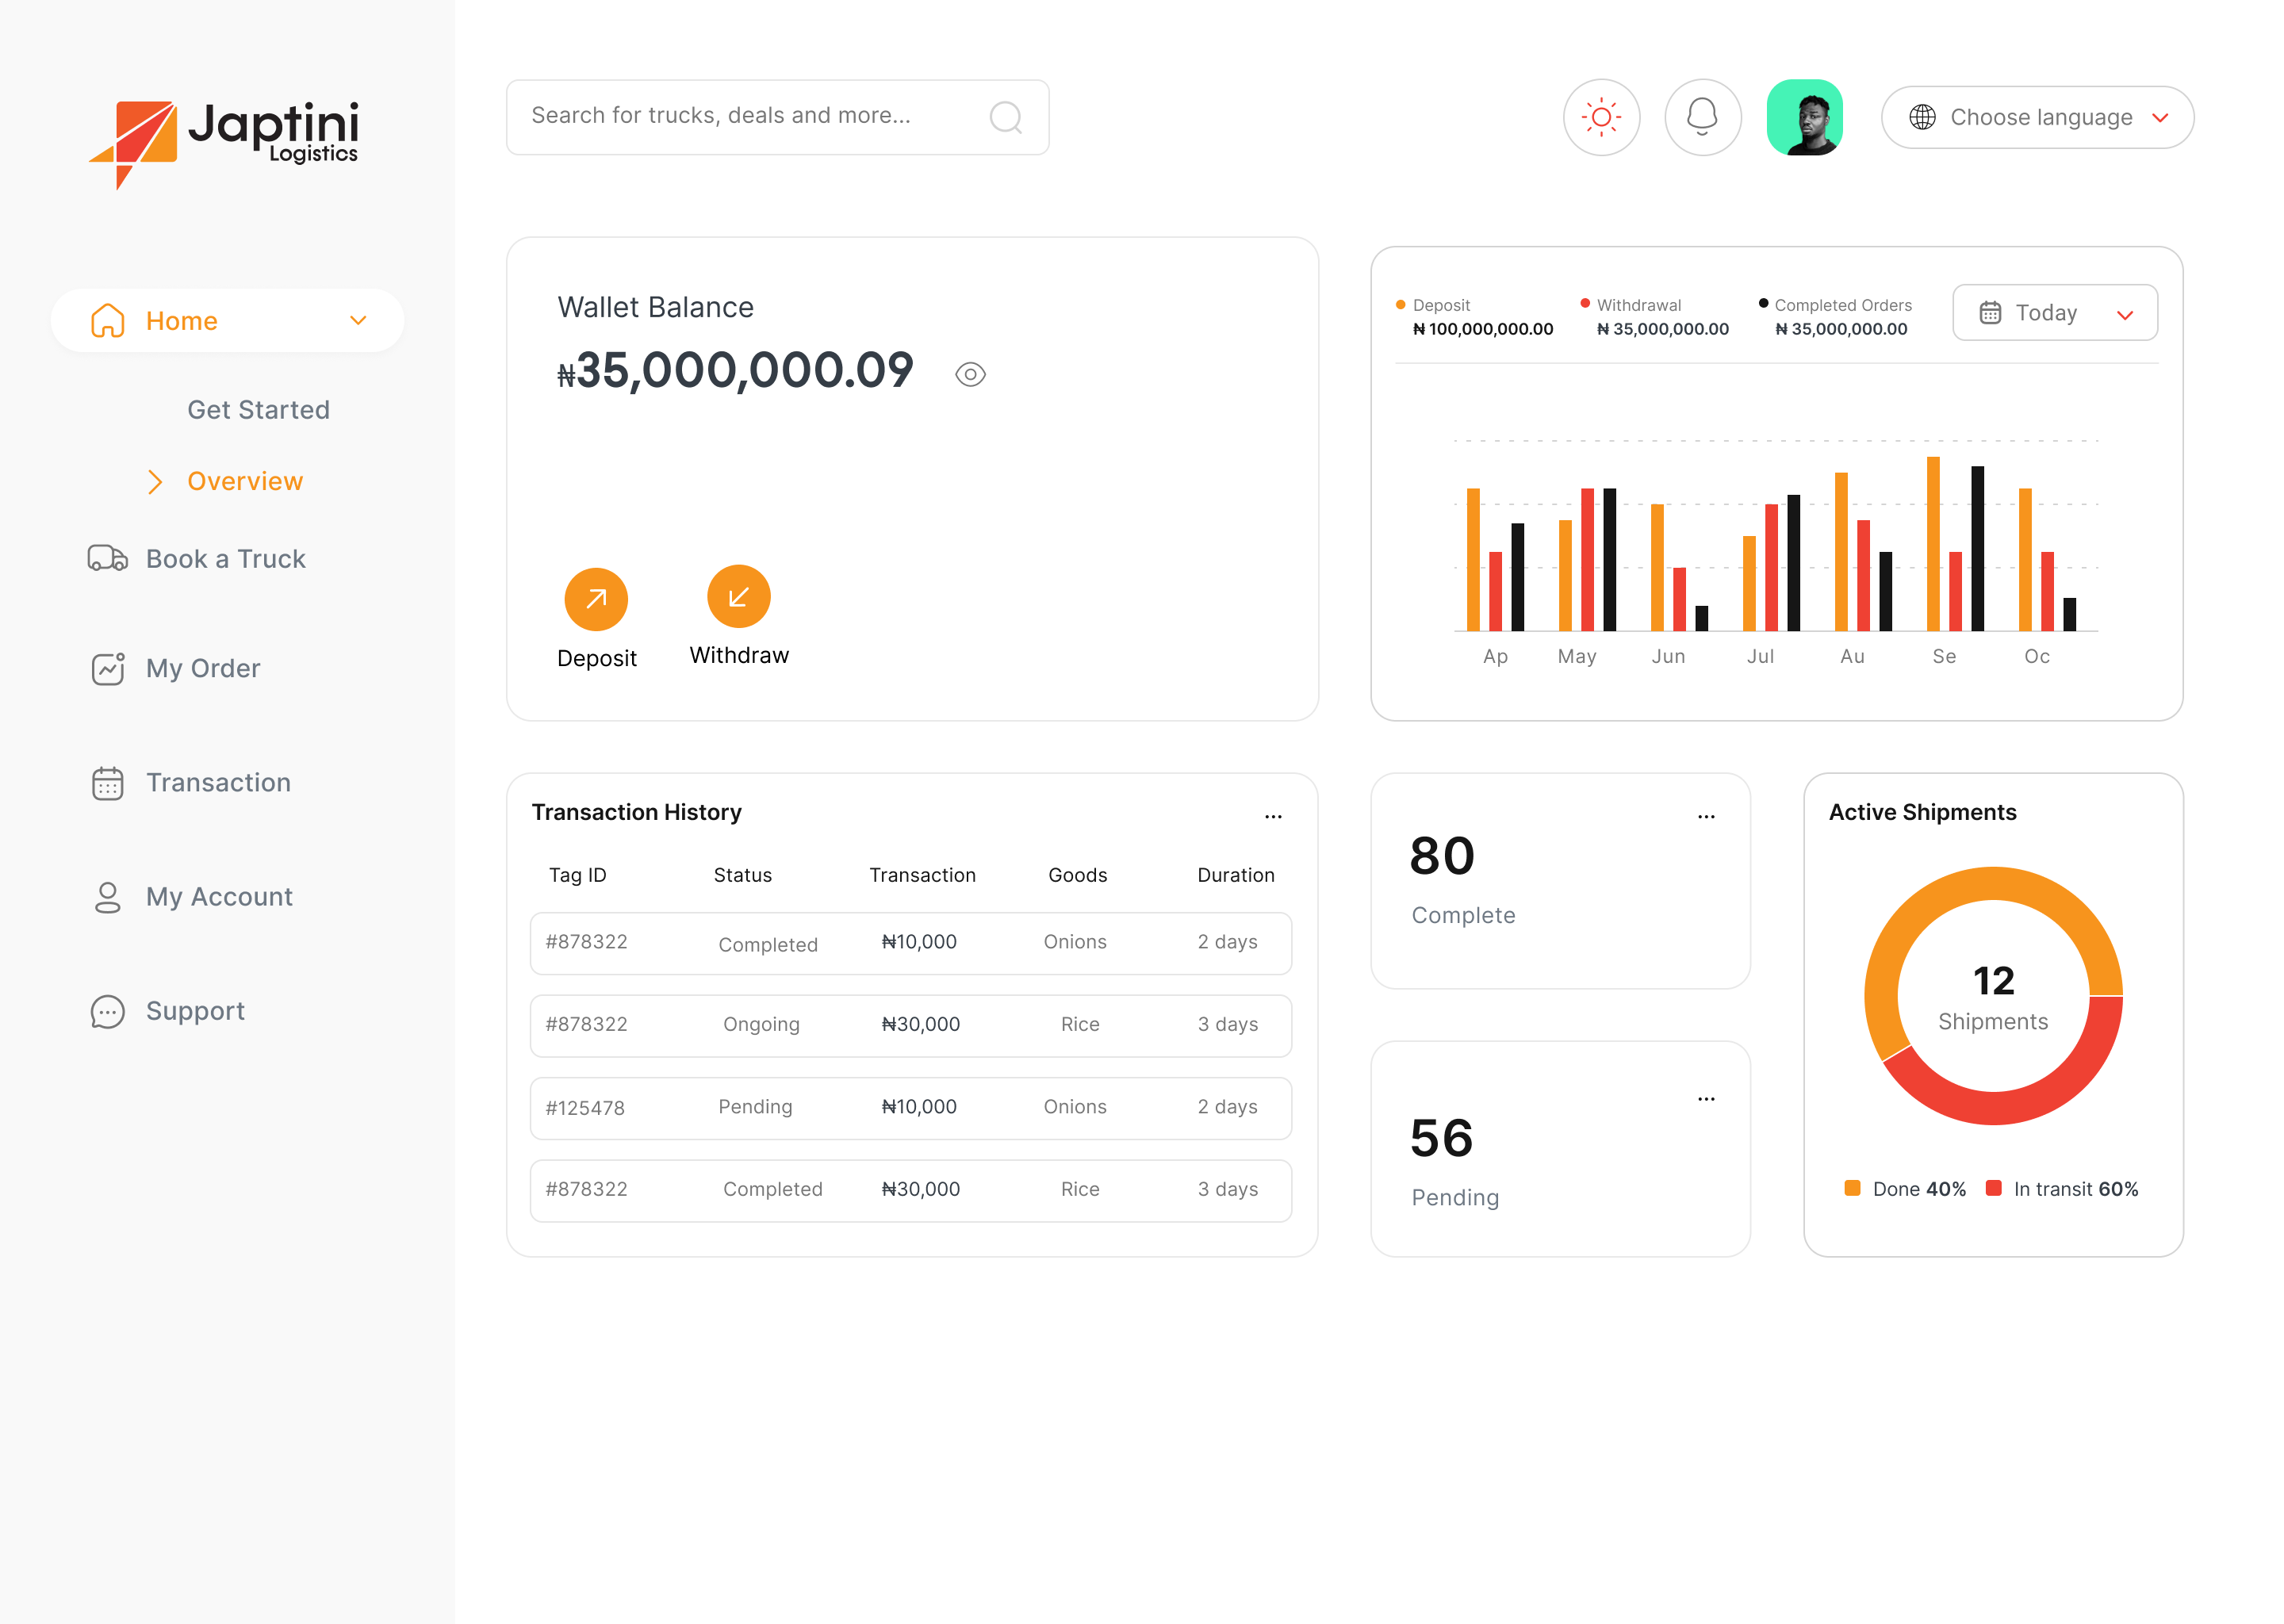Click the Today dropdown arrow
The width and height of the screenshot is (2284, 1624).
[x=2125, y=315]
